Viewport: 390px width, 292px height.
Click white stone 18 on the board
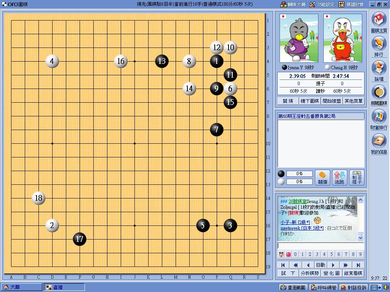click(x=38, y=198)
